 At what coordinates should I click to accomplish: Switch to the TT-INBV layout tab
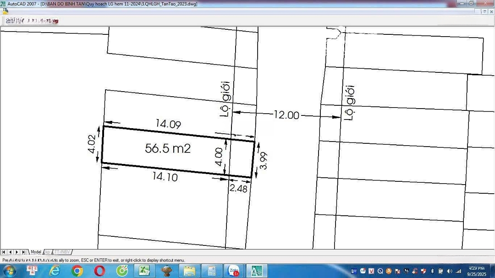coord(62,252)
